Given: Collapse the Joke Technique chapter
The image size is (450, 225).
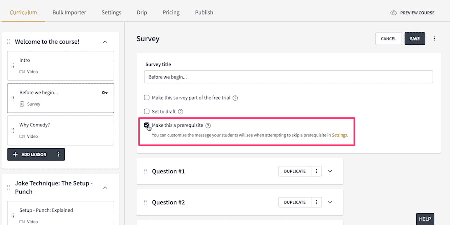Looking at the screenshot, I should tap(105, 187).
